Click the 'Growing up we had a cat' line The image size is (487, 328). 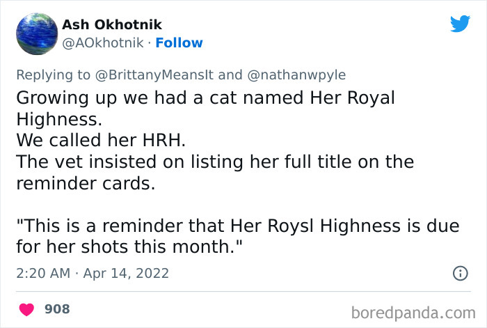point(205,97)
